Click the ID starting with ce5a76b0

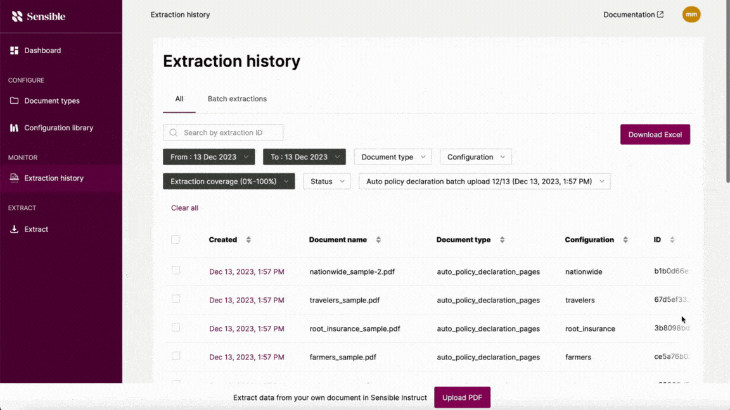pyautogui.click(x=671, y=357)
